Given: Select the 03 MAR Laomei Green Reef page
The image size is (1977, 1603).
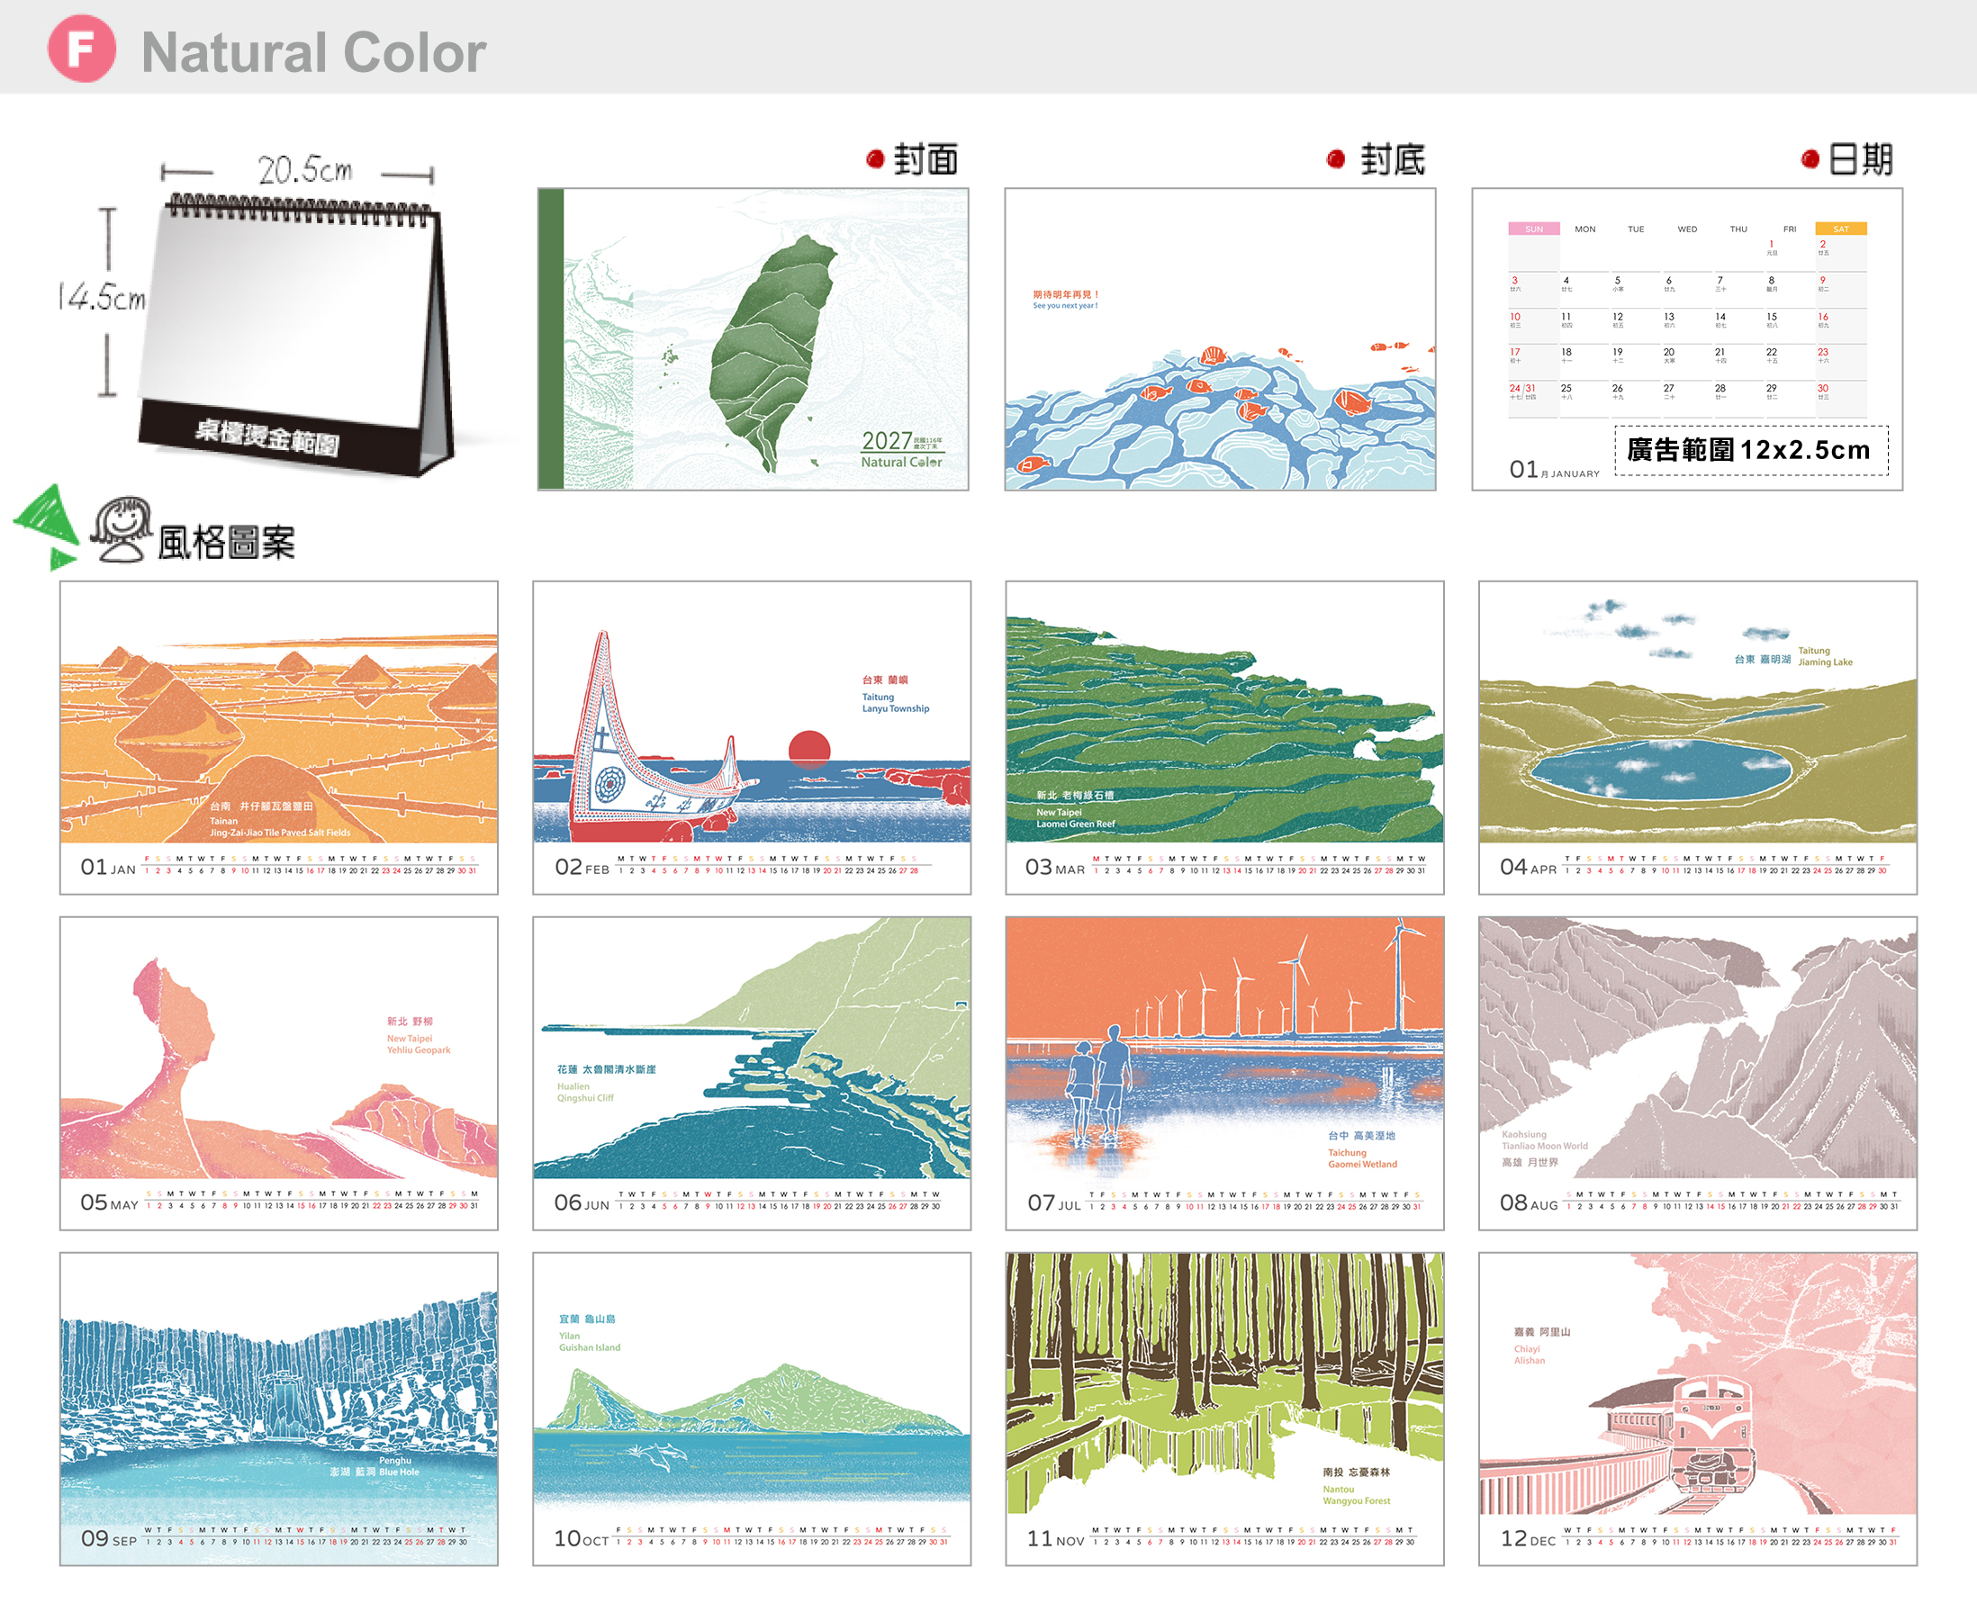Looking at the screenshot, I should 1224,737.
